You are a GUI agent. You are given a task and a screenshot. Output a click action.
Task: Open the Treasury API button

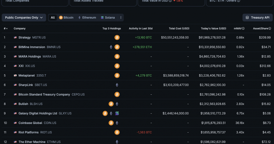(x=258, y=17)
